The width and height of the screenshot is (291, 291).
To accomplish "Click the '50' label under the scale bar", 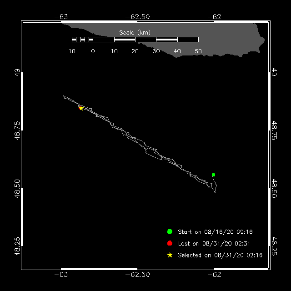I will pos(198,51).
